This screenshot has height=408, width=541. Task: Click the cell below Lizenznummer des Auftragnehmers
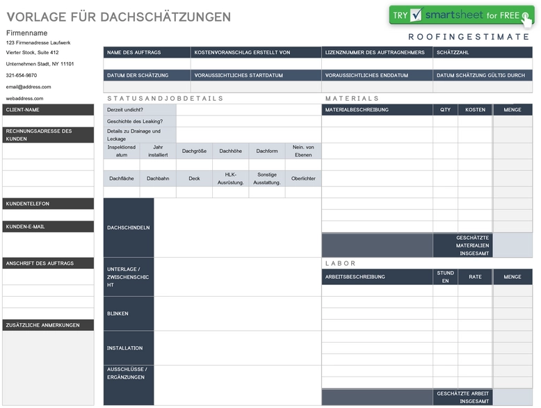pyautogui.click(x=377, y=64)
